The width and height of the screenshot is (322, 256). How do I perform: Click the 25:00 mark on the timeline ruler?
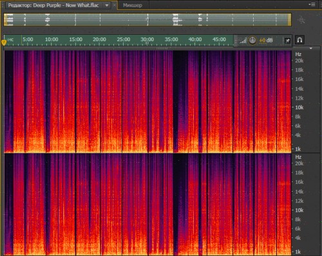[124, 39]
